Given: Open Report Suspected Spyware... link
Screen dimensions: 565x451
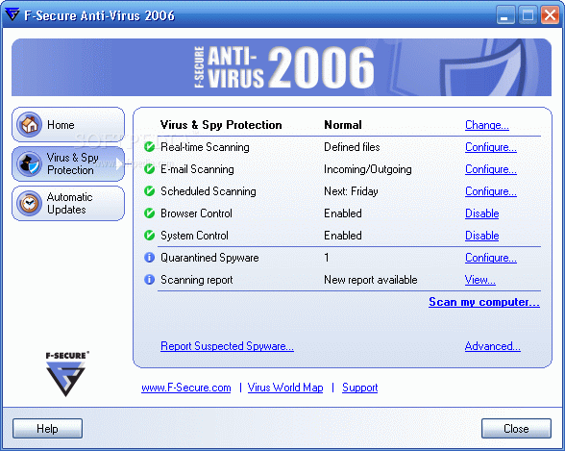Looking at the screenshot, I should click(x=227, y=346).
